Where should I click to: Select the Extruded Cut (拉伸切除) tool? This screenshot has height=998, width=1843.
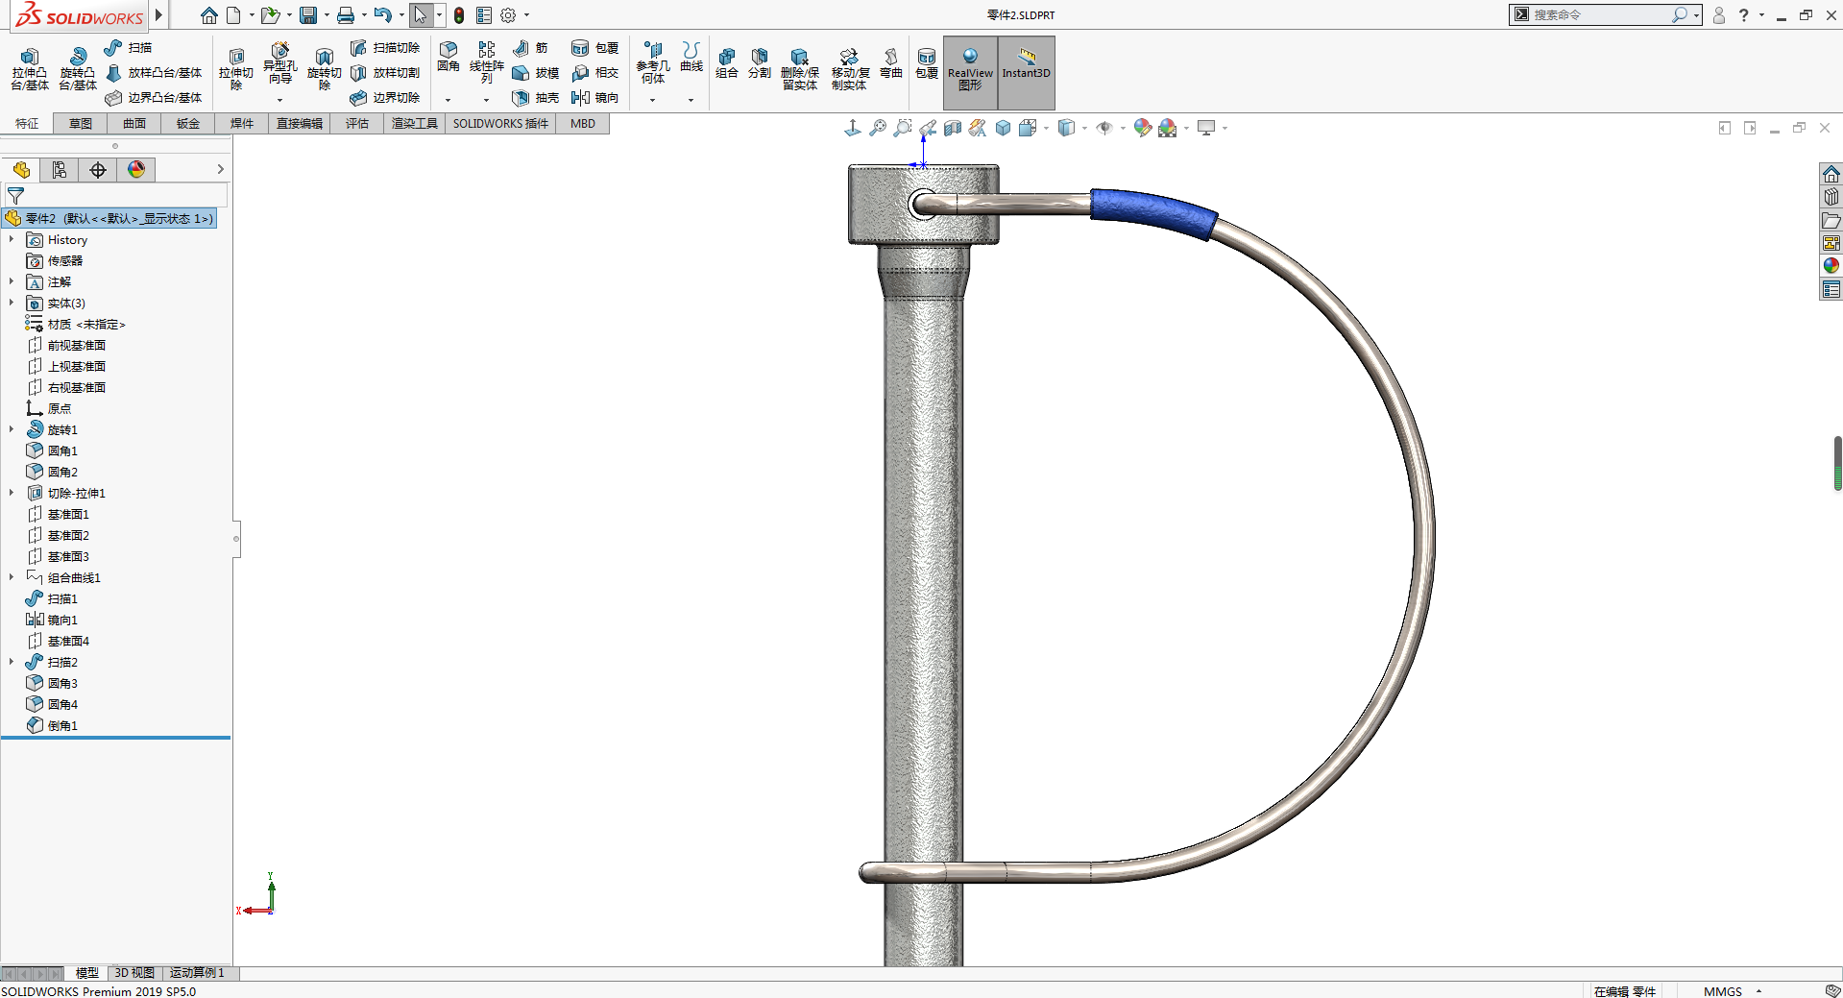tap(236, 68)
